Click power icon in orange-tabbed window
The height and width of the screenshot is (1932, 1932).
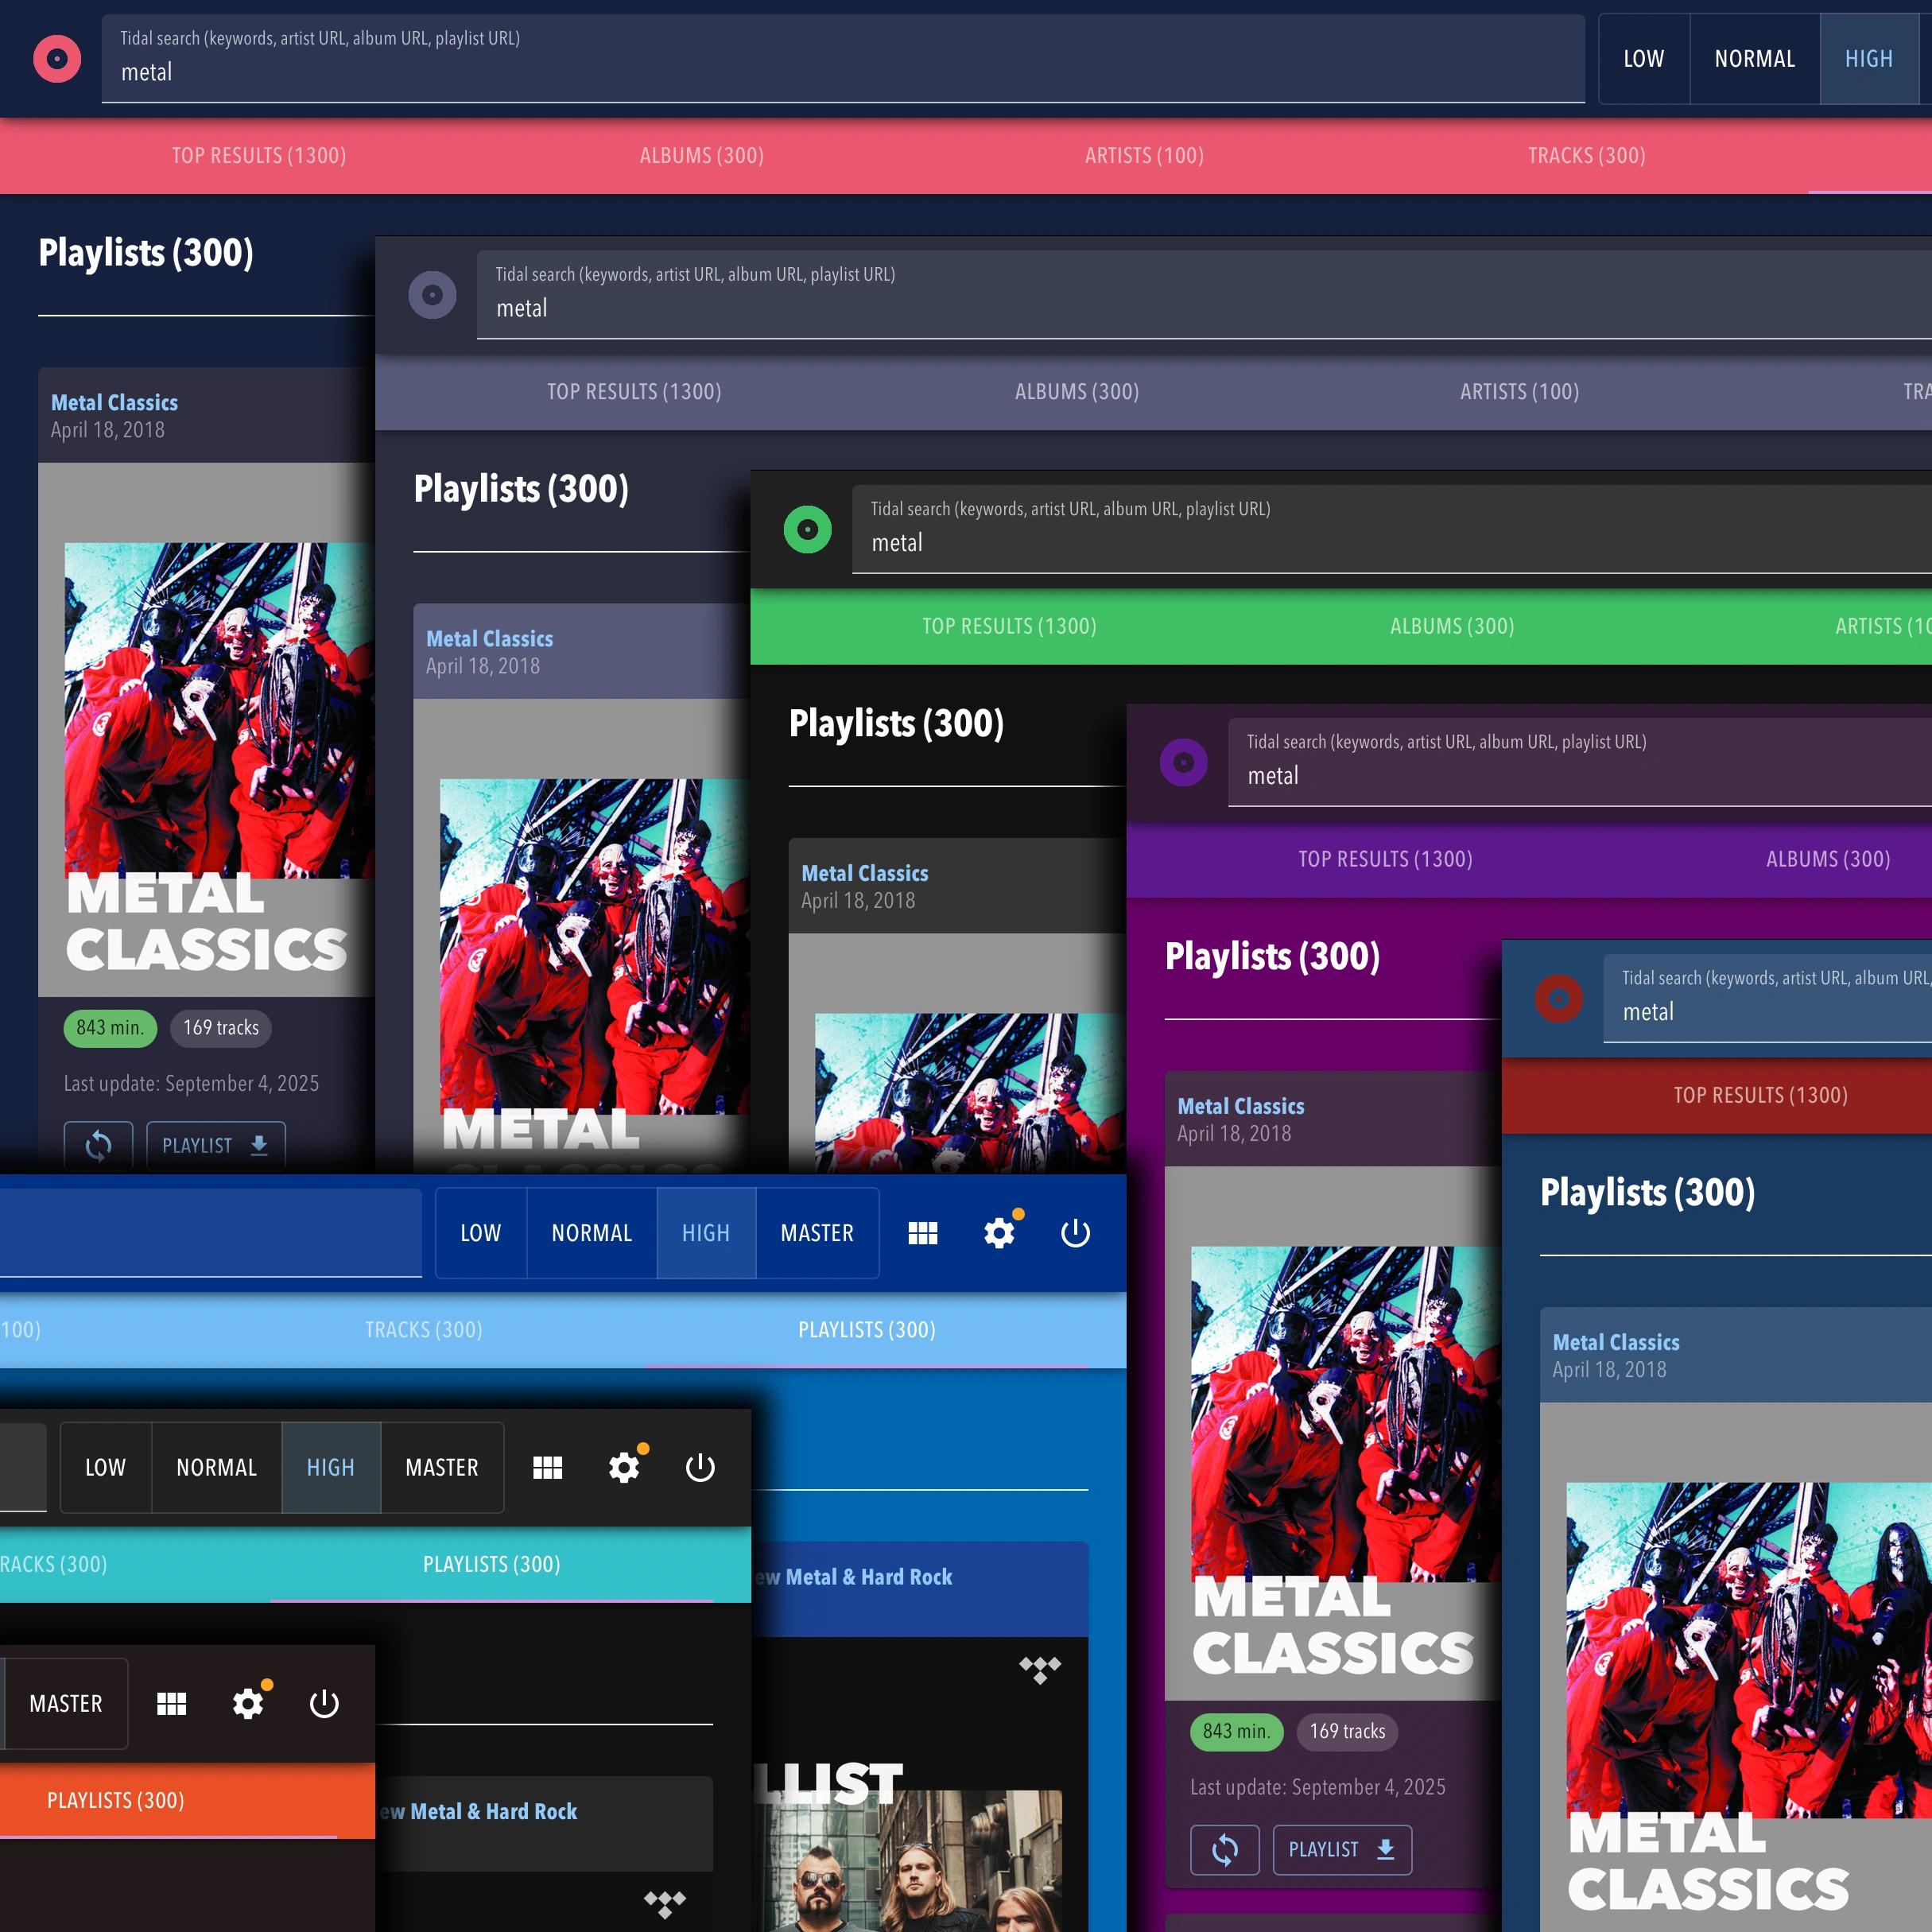click(x=324, y=1704)
